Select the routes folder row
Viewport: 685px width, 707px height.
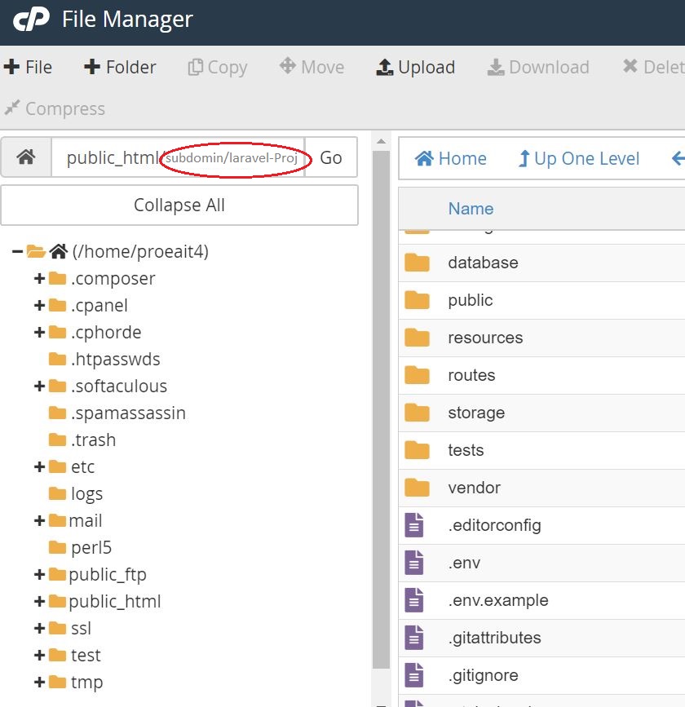(541, 375)
